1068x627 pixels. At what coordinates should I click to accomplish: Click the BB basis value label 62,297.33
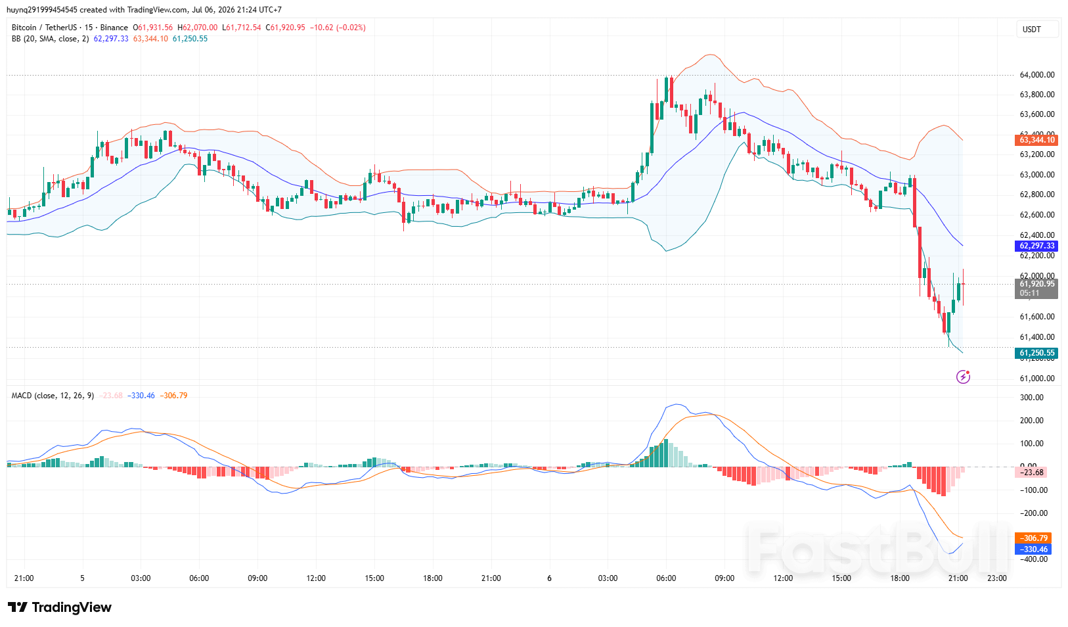(1036, 246)
